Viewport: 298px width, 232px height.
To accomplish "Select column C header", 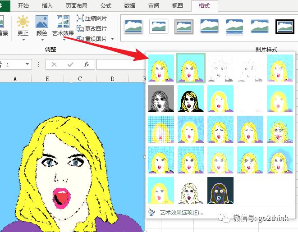I will pyautogui.click(x=80, y=78).
